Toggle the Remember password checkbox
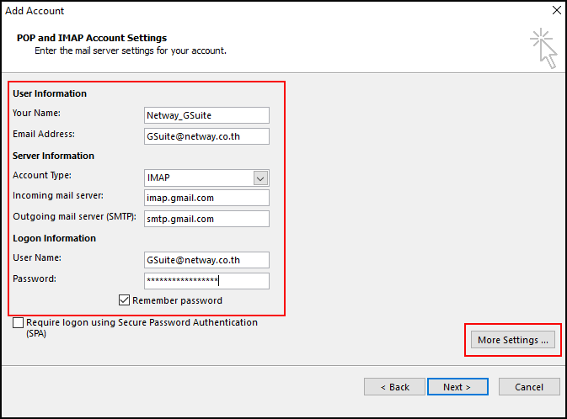Screen dimensions: 567x419 point(125,300)
